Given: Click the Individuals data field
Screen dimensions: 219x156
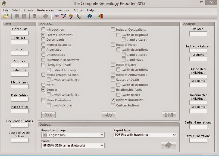Looking at the screenshot, I should [x=20, y=33].
